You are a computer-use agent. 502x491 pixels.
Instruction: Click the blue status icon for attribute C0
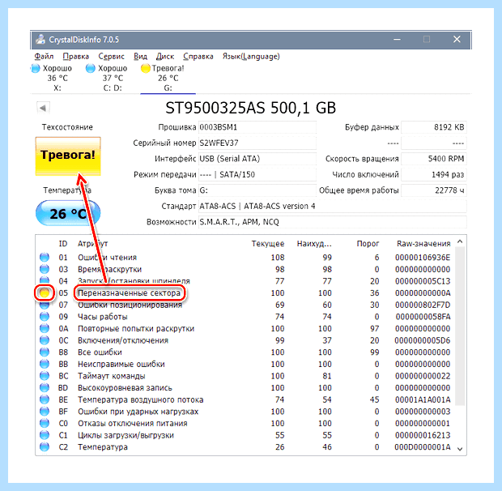[45, 423]
